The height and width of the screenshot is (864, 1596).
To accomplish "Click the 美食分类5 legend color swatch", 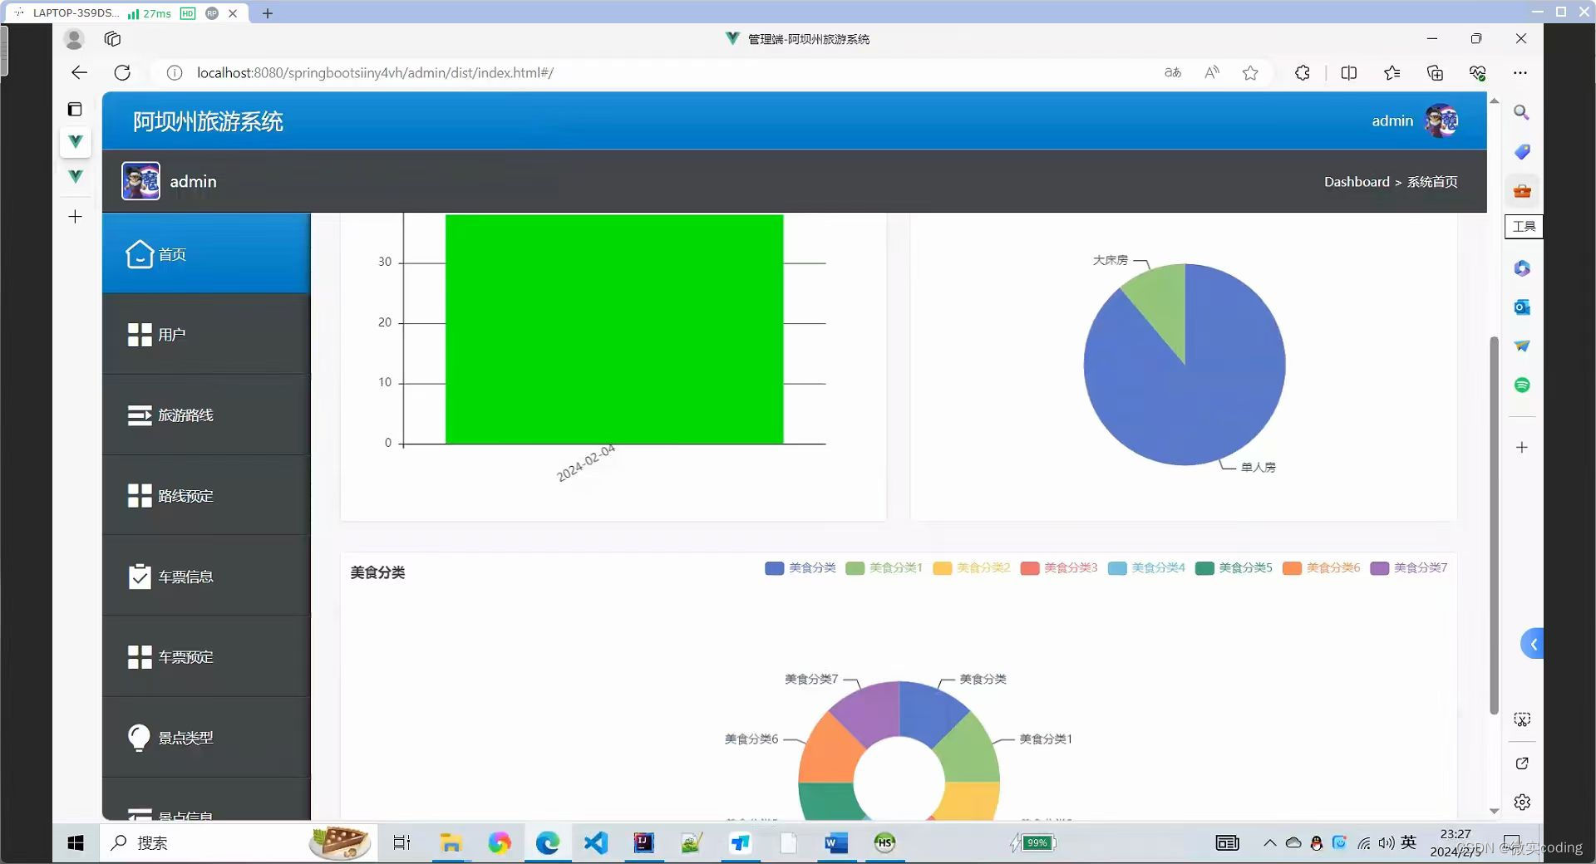I will coord(1204,568).
